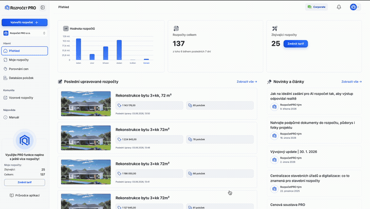Open Průvodce aplikací link
Screen dimensions: 370x209
pyautogui.click(x=25, y=195)
